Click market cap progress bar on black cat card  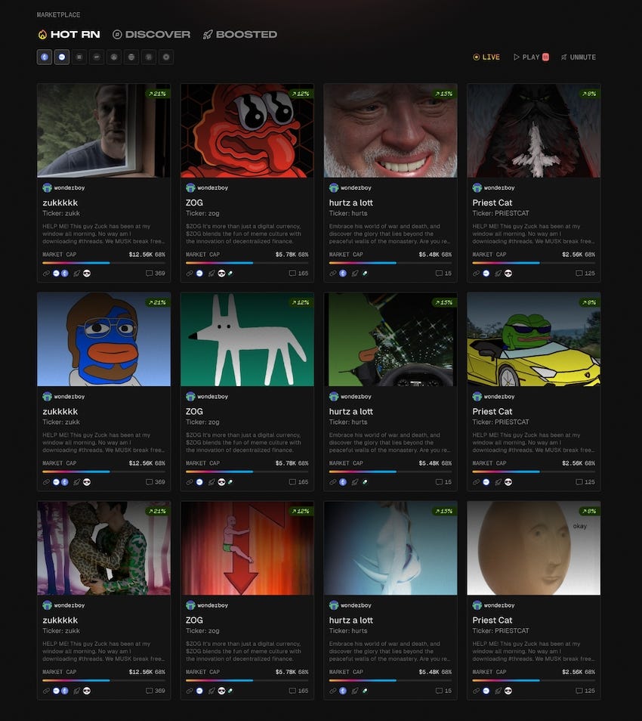click(x=533, y=263)
